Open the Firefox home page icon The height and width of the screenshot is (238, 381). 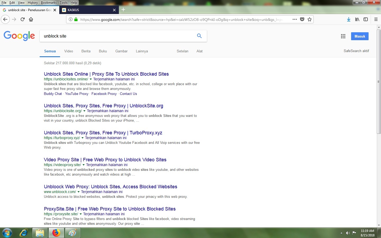click(31, 19)
